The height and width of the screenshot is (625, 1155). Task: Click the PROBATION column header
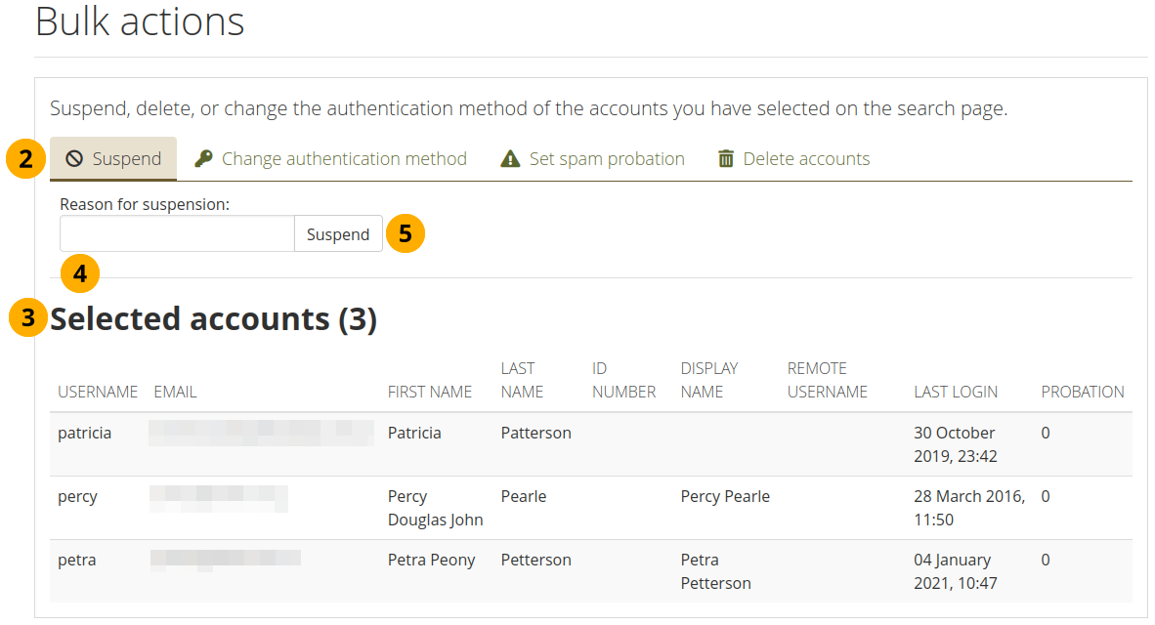(x=1083, y=392)
